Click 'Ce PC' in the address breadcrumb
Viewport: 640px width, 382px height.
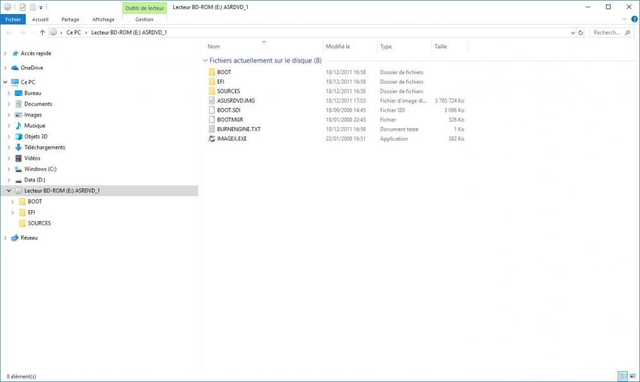[x=73, y=33]
